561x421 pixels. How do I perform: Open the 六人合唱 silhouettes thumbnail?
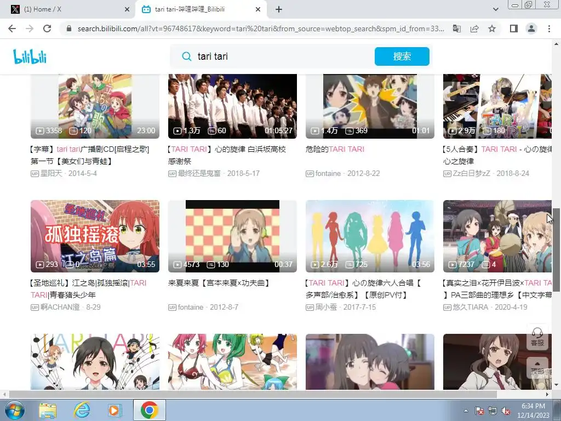pyautogui.click(x=370, y=236)
